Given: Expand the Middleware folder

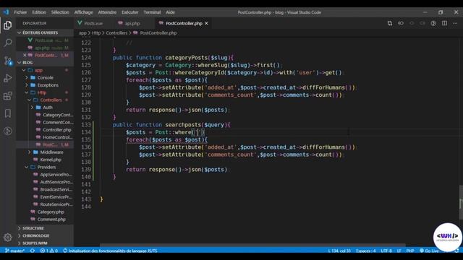Looking at the screenshot, I should (x=51, y=152).
